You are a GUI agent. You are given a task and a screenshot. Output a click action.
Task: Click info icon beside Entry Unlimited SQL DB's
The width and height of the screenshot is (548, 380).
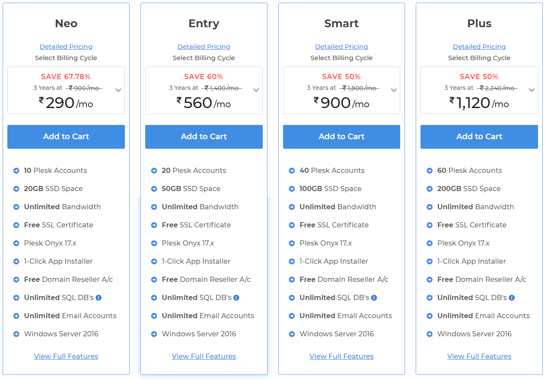tap(236, 298)
